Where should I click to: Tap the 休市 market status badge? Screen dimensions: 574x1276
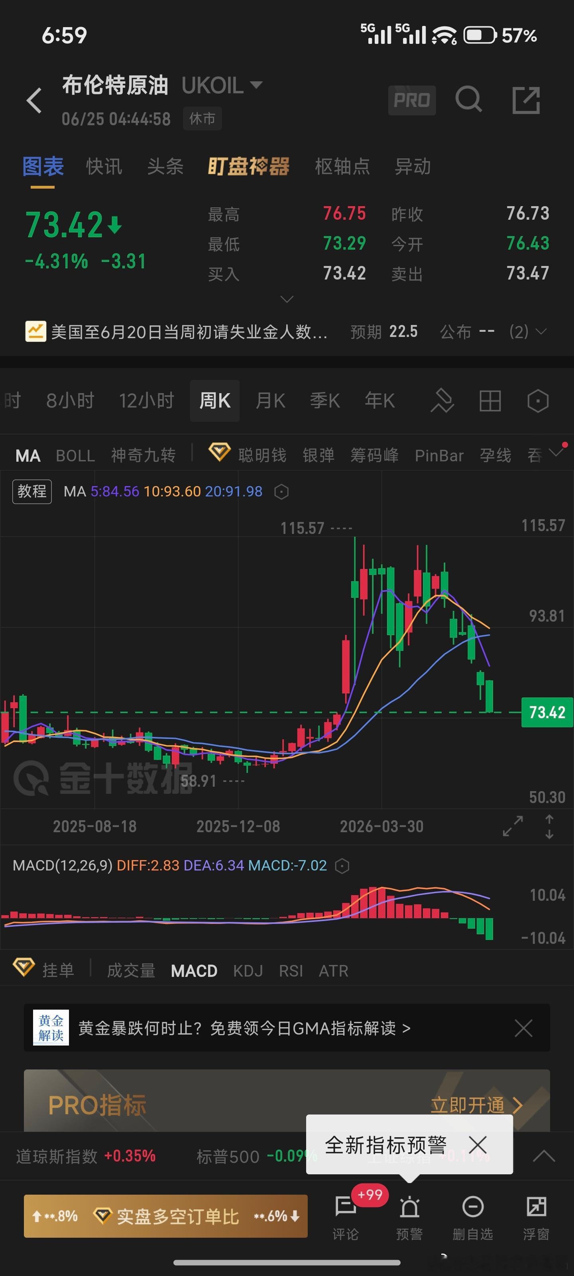point(202,118)
